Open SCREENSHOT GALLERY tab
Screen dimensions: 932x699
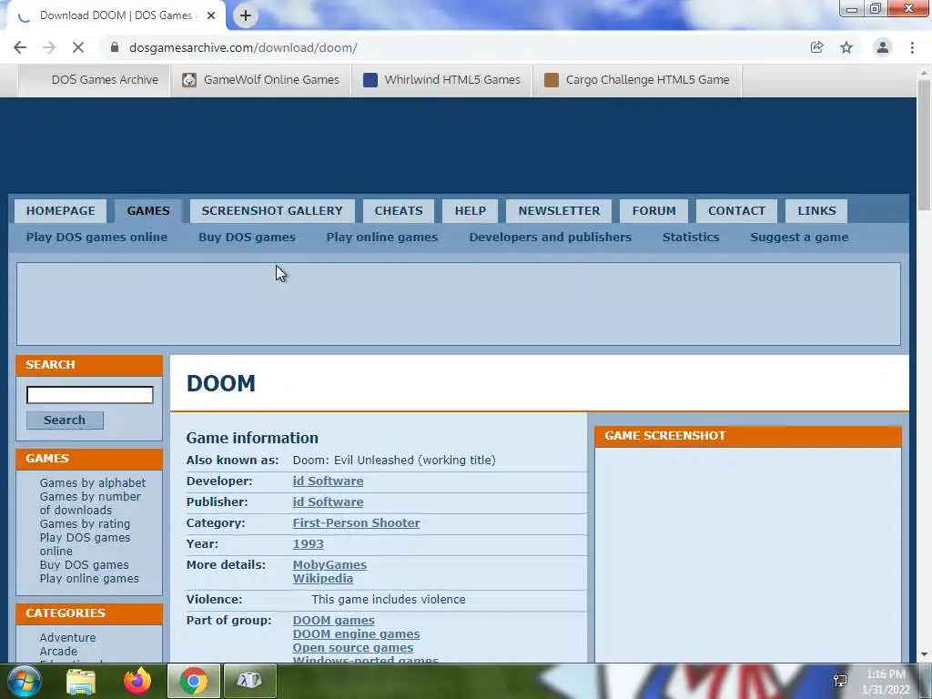tap(272, 211)
